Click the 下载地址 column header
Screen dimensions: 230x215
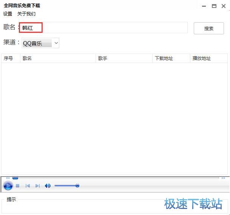point(171,58)
